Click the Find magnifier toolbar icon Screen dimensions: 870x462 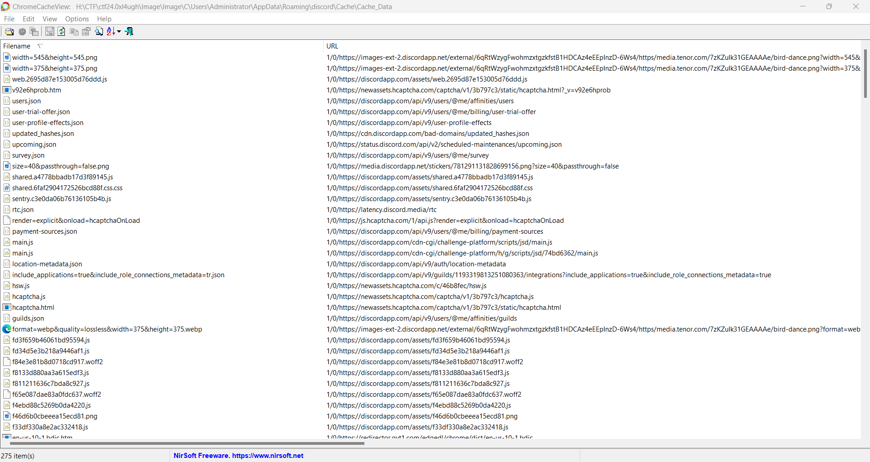pos(99,31)
